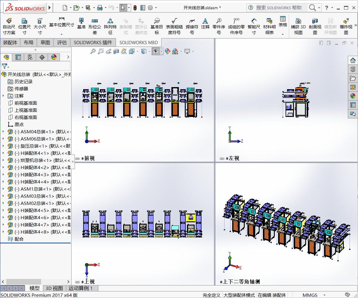This screenshot has width=358, height=298.
Task: Click the Zoom to Fit icon in viewport toolbar
Action: [x=93, y=51]
